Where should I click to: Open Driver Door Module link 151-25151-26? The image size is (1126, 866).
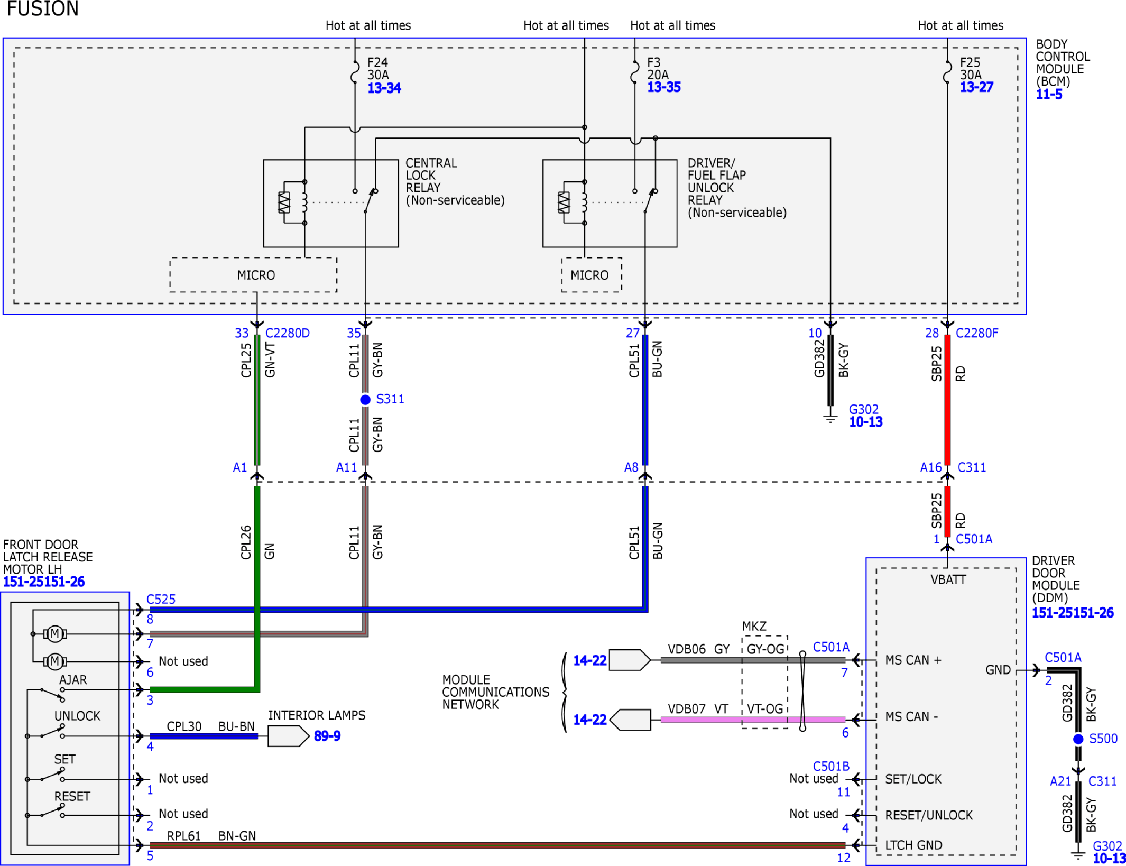tap(1073, 613)
